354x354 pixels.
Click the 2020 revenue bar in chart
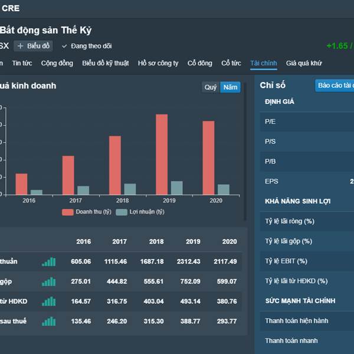pos(208,158)
